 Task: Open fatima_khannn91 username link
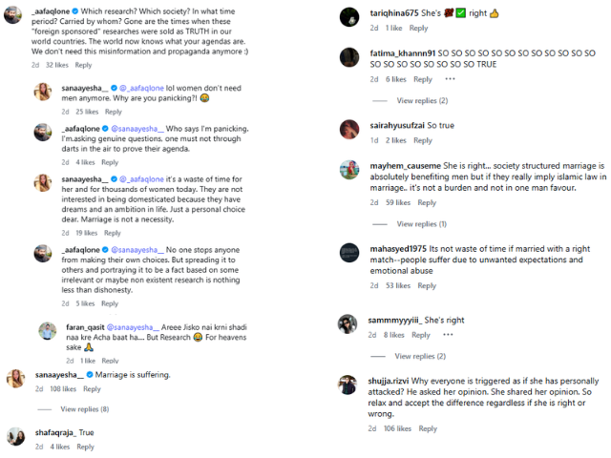pos(378,51)
